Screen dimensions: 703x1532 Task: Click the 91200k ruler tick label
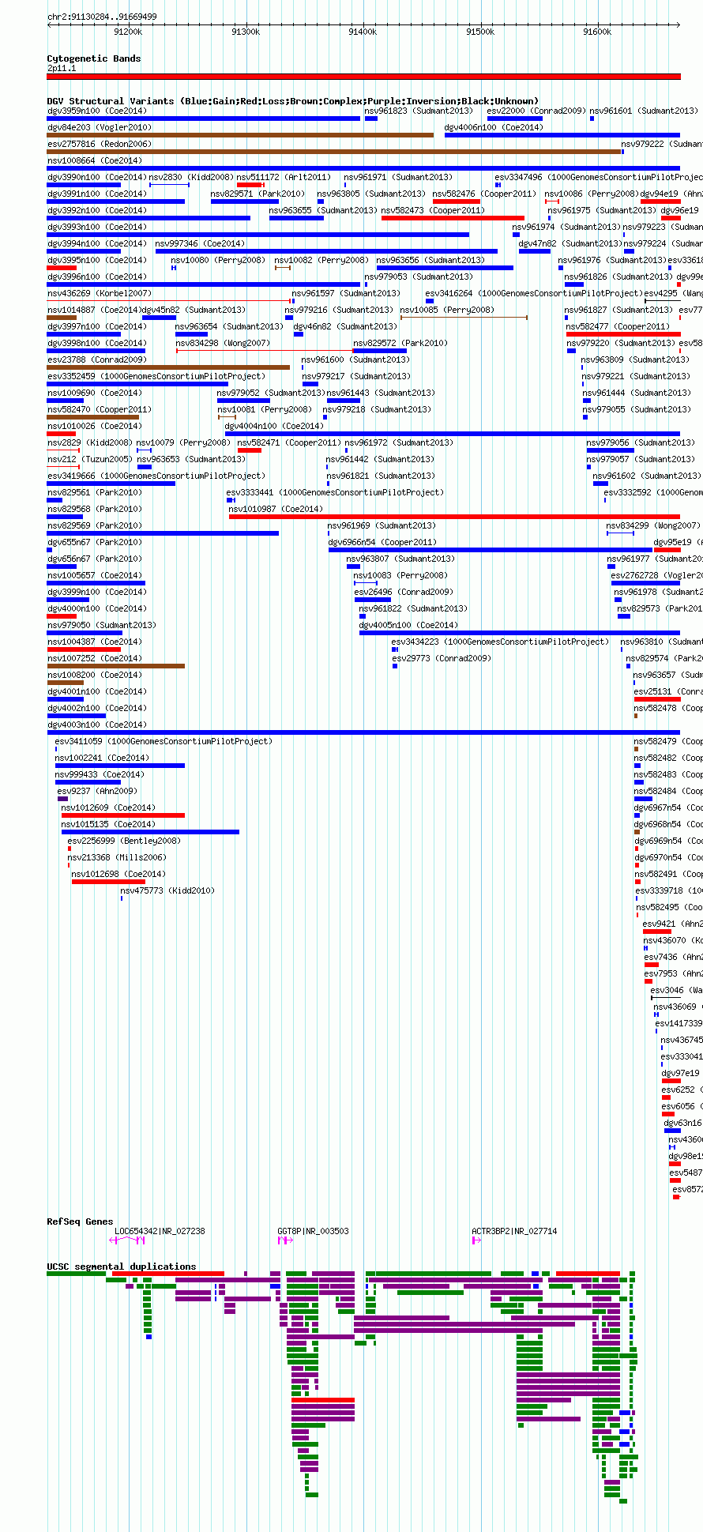click(x=128, y=32)
